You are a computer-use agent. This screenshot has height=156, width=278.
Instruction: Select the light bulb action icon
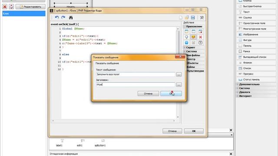click(x=186, y=37)
